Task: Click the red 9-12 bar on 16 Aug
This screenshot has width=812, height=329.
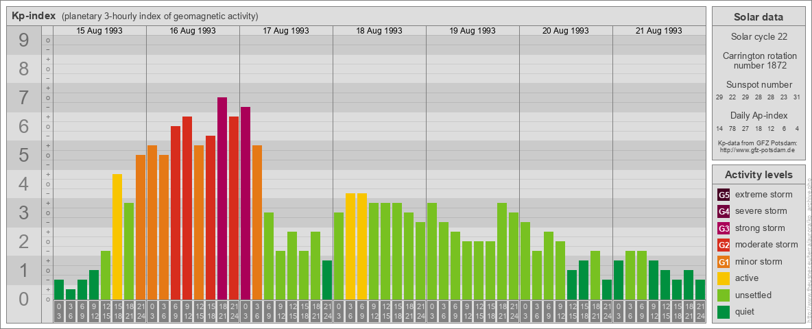Action: point(187,208)
